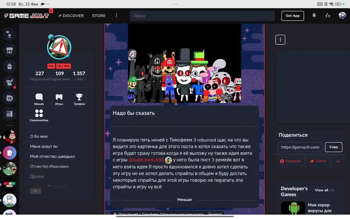Screen dimensions: 350x219
Task: Click the Dev badge
Action: (x=51, y=66)
